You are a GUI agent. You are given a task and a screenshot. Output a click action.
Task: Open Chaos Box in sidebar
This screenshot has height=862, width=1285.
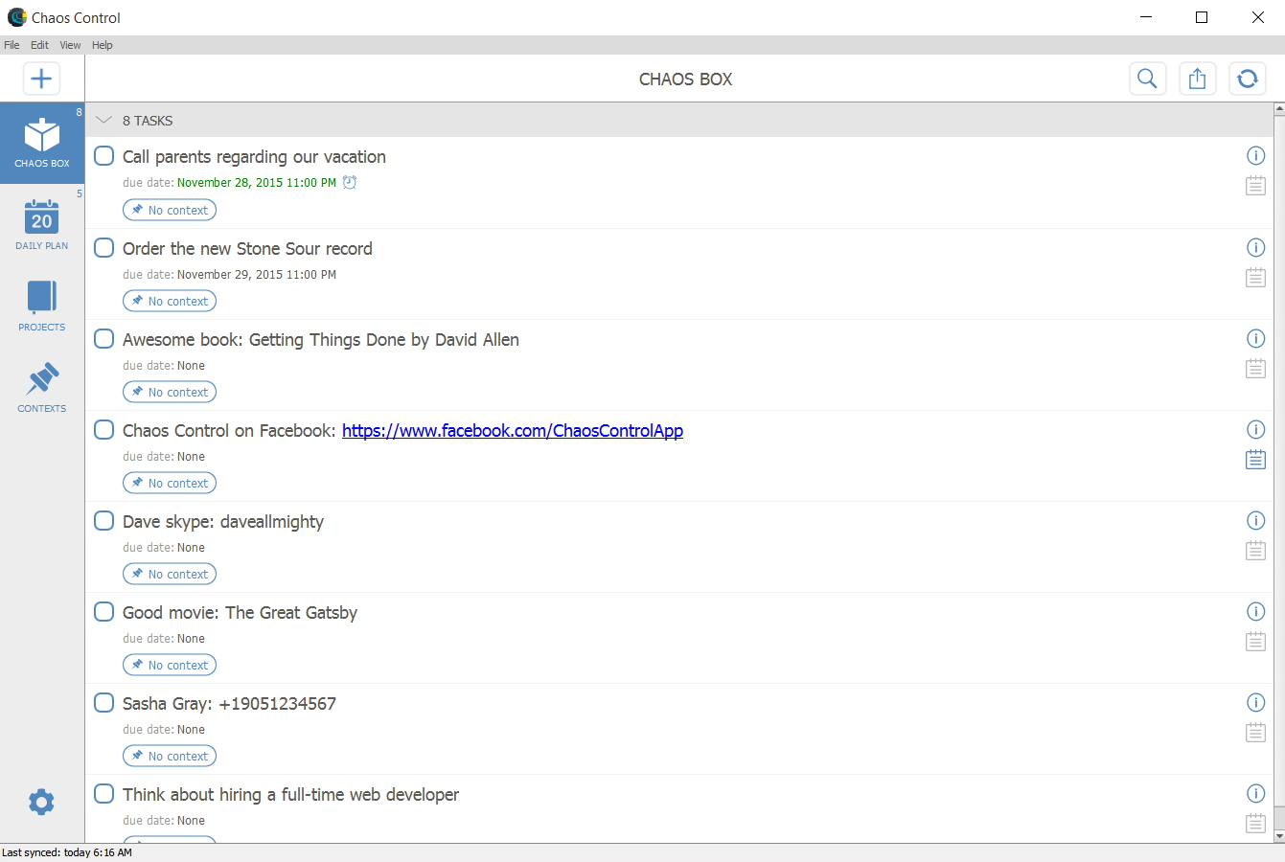pyautogui.click(x=42, y=143)
